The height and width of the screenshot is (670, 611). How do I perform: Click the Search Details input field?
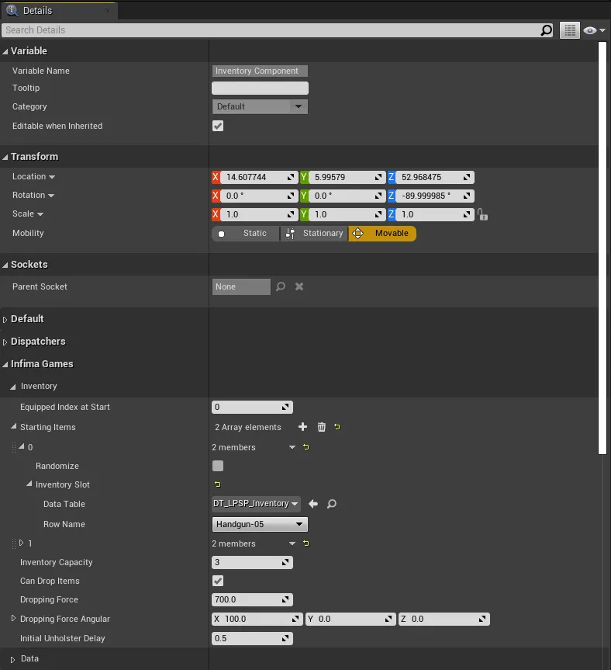coord(271,30)
